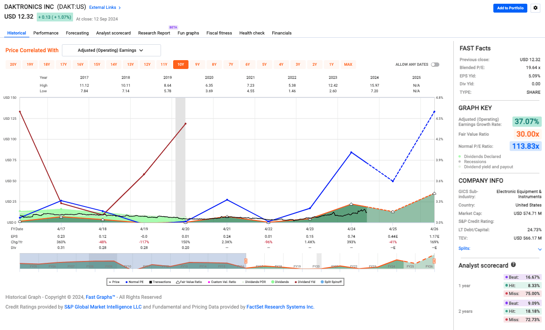
Task: Go to the Fun graphs tab
Action: (188, 33)
